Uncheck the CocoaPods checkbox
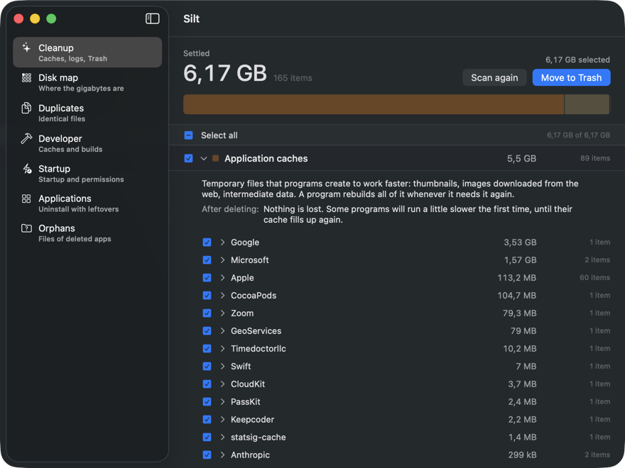The height and width of the screenshot is (468, 625). (207, 295)
